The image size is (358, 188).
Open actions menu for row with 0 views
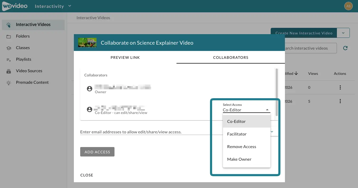(x=340, y=87)
